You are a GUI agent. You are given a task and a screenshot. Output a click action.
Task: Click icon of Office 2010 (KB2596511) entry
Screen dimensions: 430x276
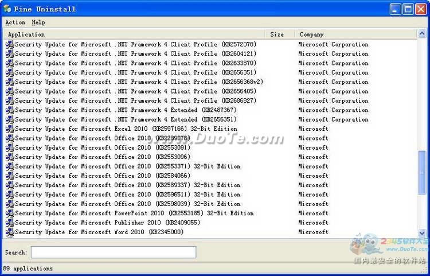(10, 195)
